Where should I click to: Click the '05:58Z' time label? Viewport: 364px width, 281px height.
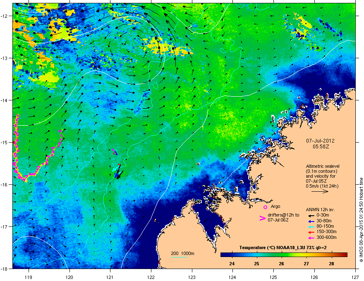(x=321, y=147)
